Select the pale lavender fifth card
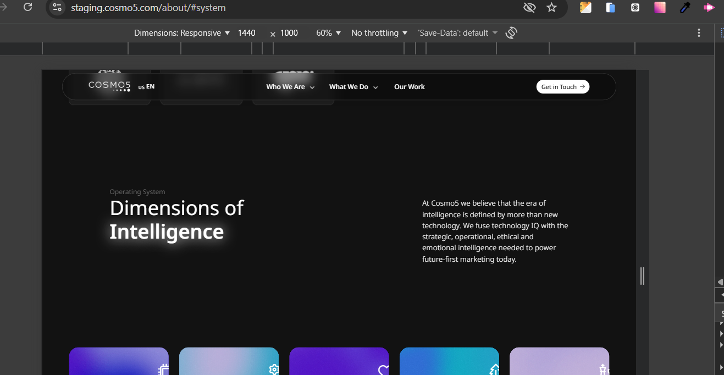724x375 pixels. coord(559,361)
